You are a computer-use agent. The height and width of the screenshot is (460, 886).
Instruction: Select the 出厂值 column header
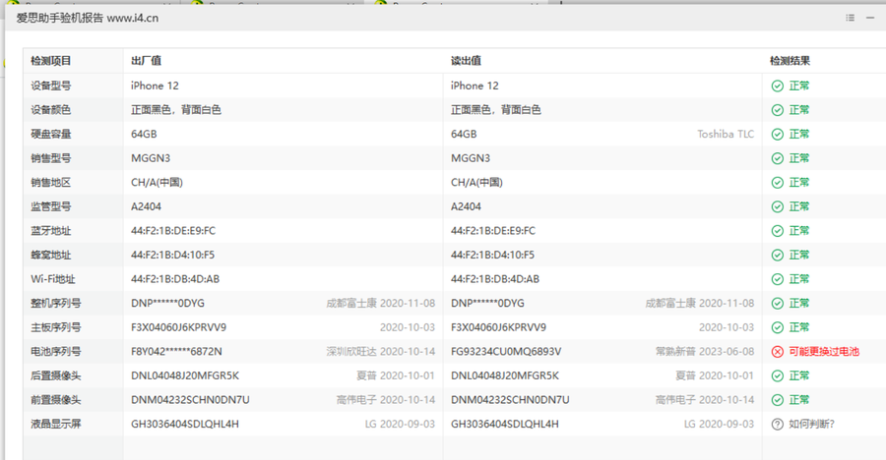click(147, 61)
